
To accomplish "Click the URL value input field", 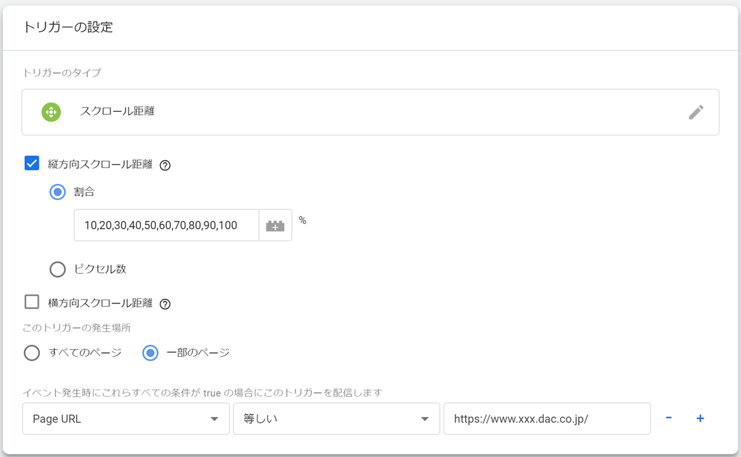I will point(547,419).
